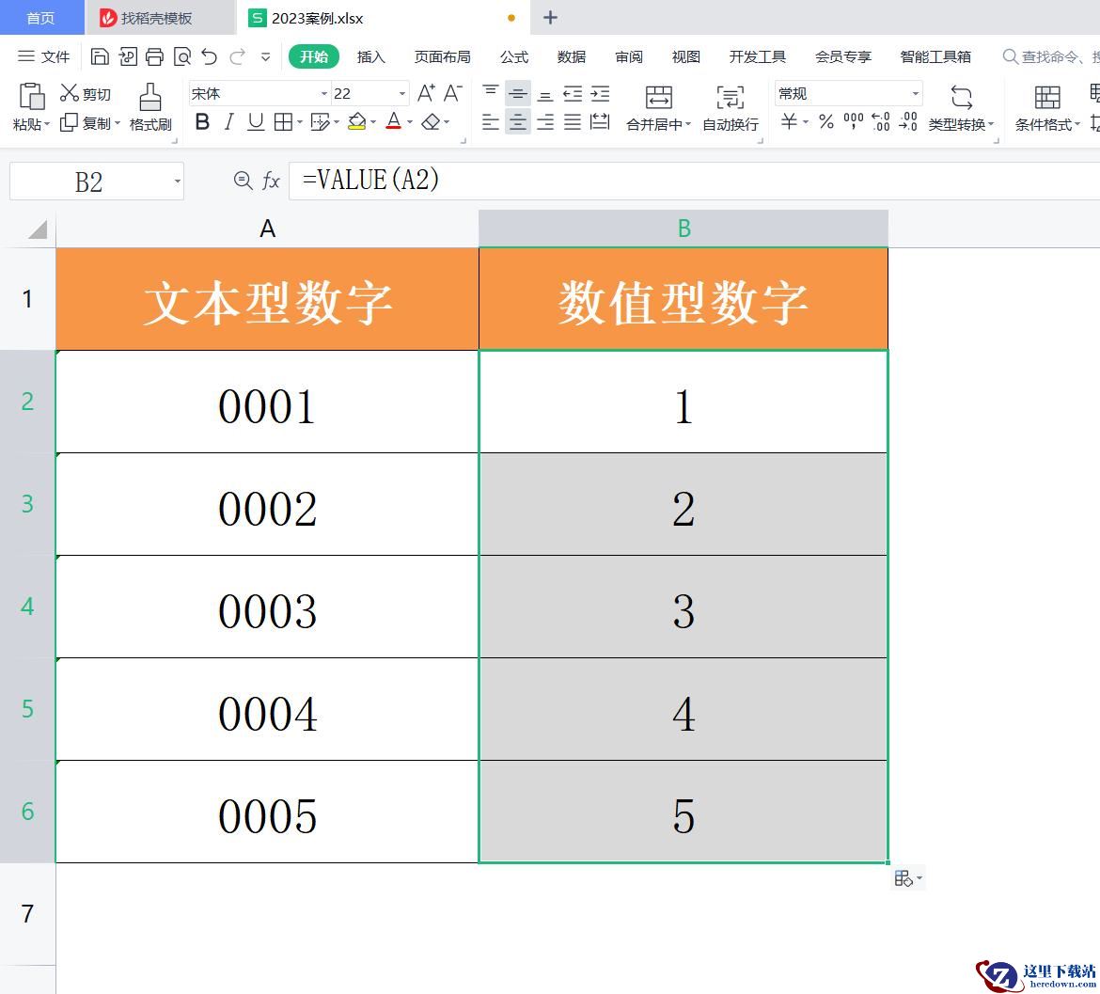This screenshot has height=994, width=1100.
Task: Toggle align text right
Action: [545, 122]
